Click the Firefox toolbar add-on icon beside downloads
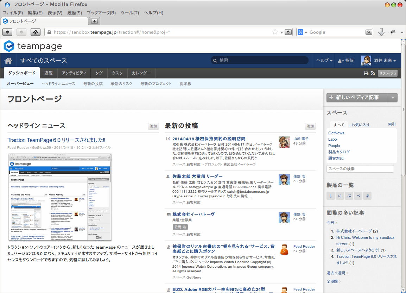Image resolution: width=406 pixels, height=293 pixels. click(393, 32)
